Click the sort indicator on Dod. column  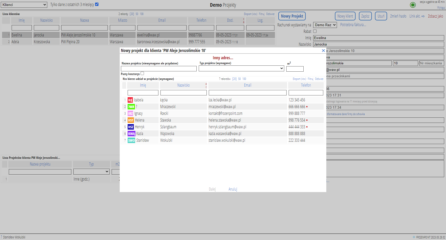[x=243, y=20]
